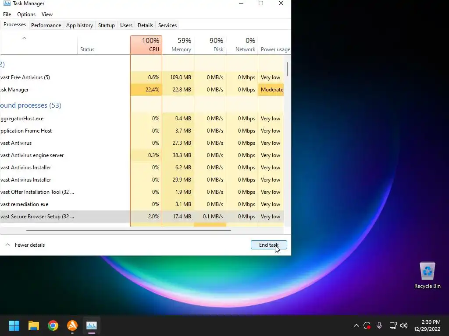This screenshot has width=449, height=336.
Task: Open the Options menu
Action: click(26, 14)
